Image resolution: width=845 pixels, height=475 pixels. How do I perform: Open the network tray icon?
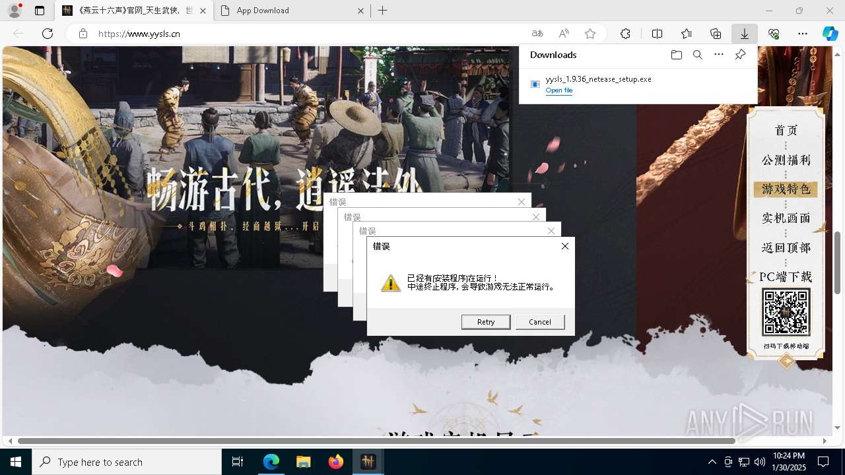(x=744, y=462)
